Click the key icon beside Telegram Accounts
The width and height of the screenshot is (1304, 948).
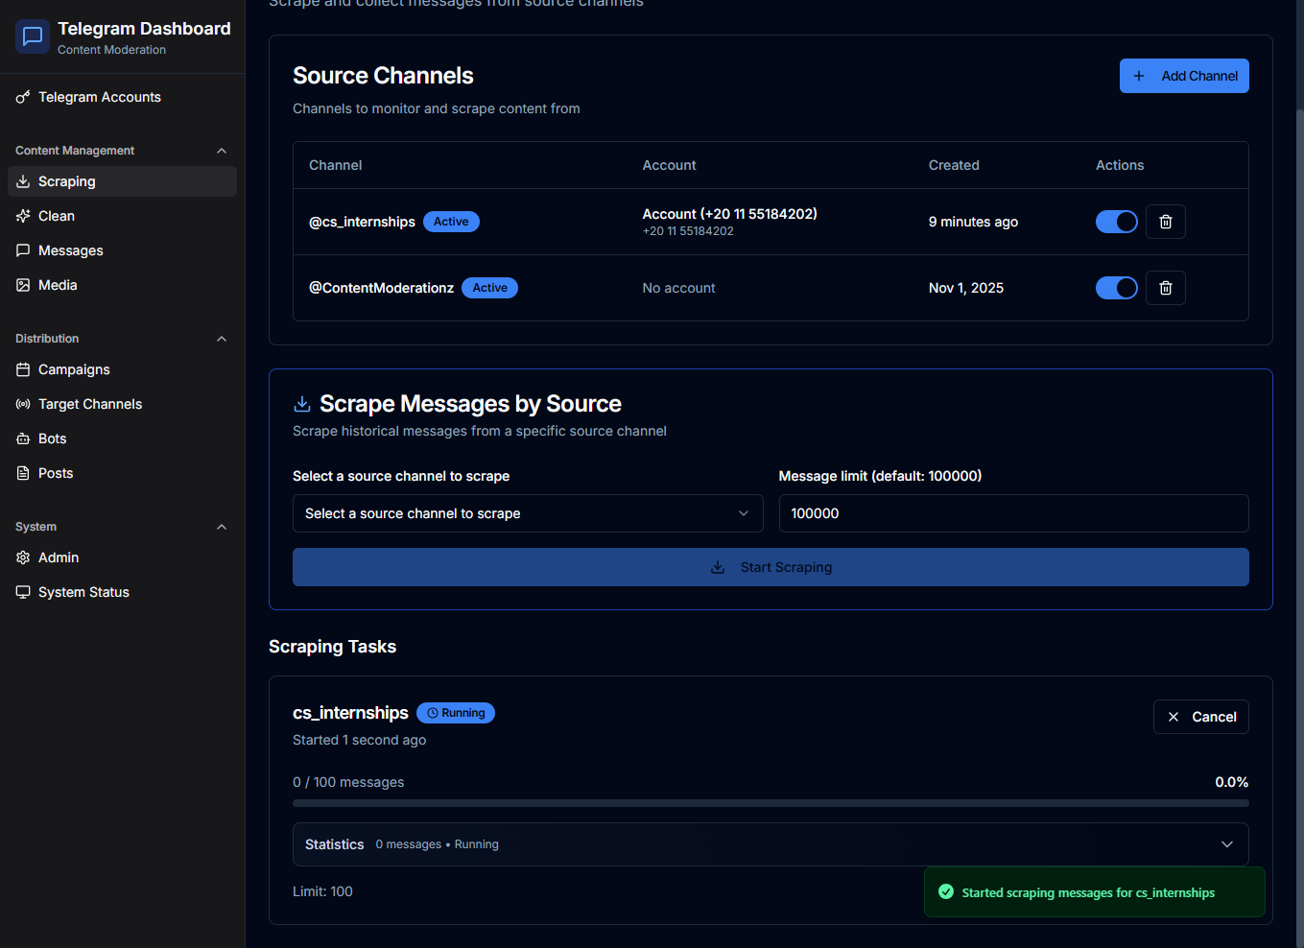tap(23, 97)
